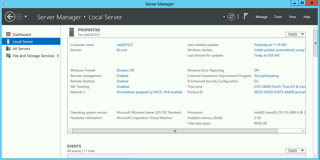Click the properties horizontal scrollbar thumb
The width and height of the screenshot is (320, 160).
pos(175,131)
